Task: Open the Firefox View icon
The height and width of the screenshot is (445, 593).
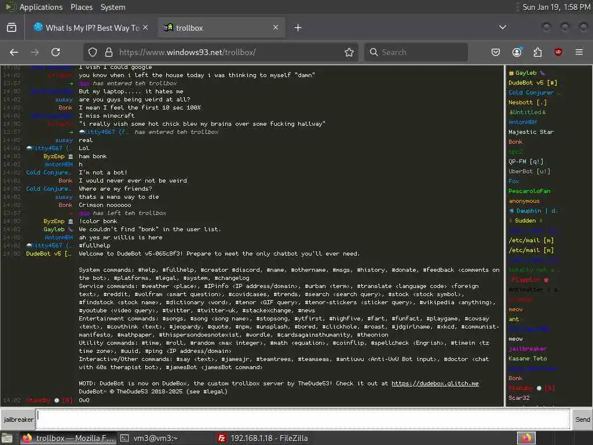Action: point(12,28)
